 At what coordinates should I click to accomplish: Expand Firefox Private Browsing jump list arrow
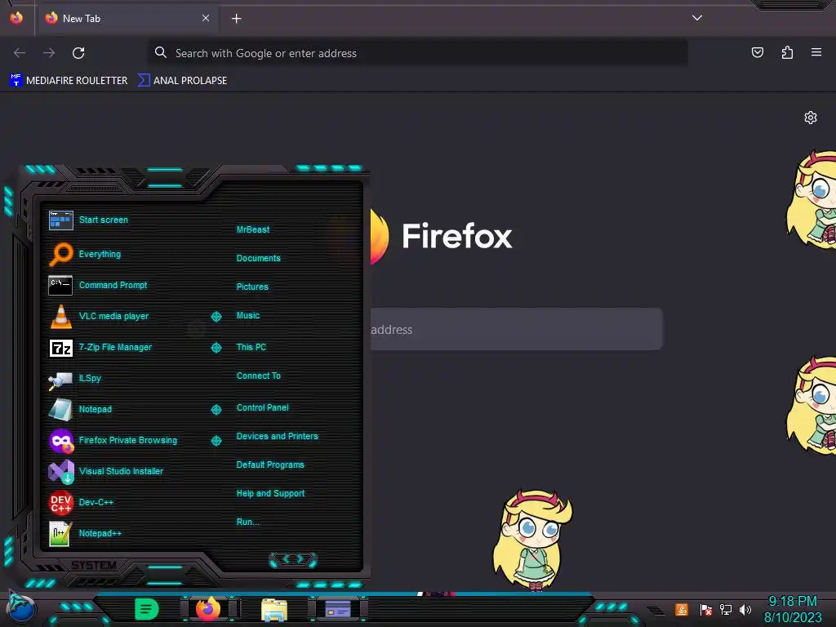tap(216, 440)
